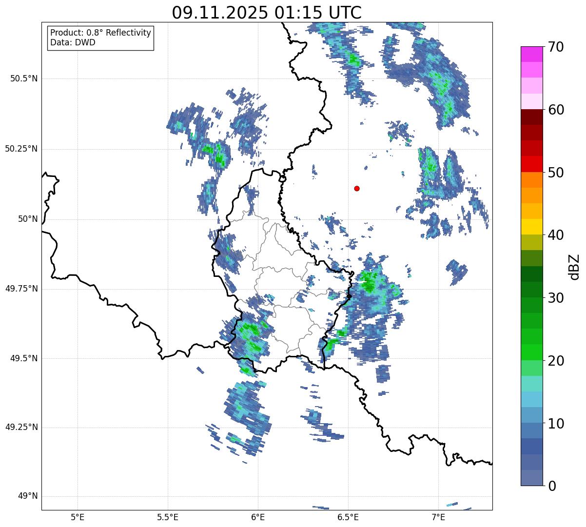586x527 pixels.
Task: Click the 50°N latitude label
Action: [28, 219]
